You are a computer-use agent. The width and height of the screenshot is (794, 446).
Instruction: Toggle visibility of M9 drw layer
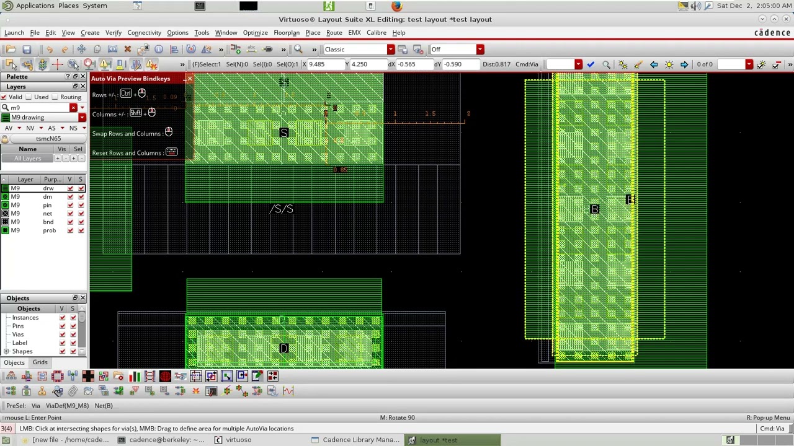coord(70,188)
